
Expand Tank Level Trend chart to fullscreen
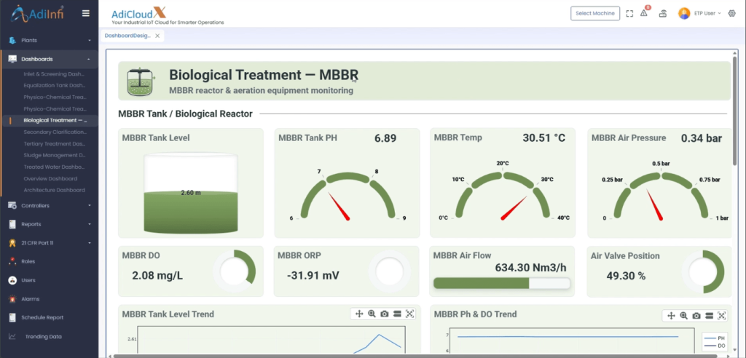pyautogui.click(x=409, y=314)
